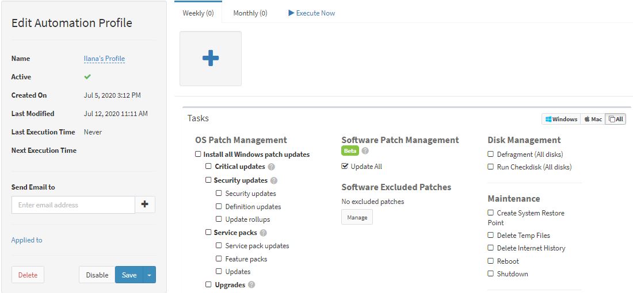Select the Weekly (0) tab
Screen dimensions: 633x293
pyautogui.click(x=198, y=13)
